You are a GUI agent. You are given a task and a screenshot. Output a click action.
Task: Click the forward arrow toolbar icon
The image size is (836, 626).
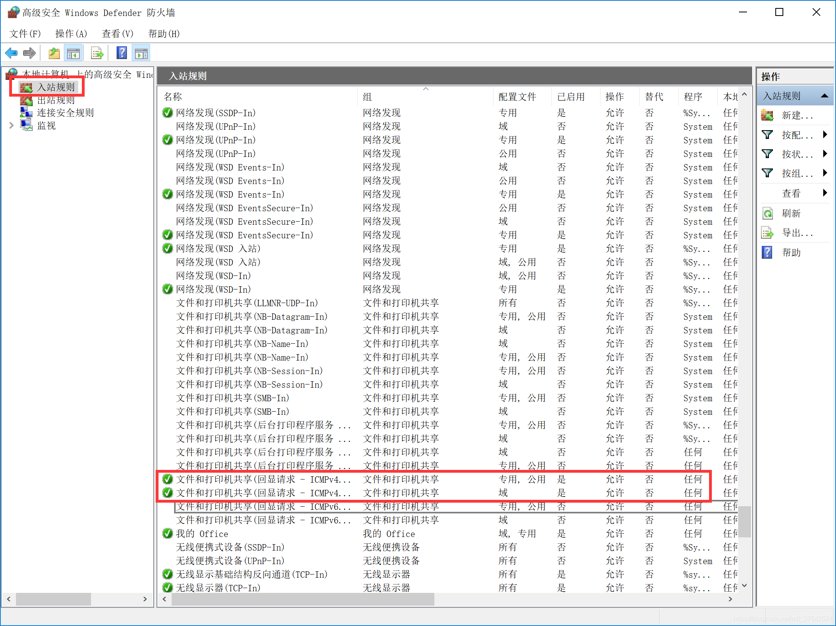coord(30,53)
